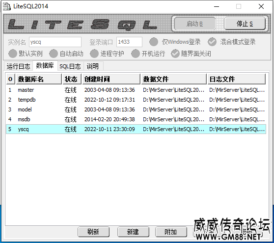274x243 pixels.
Task: Click the O index column header
Action: point(11,79)
